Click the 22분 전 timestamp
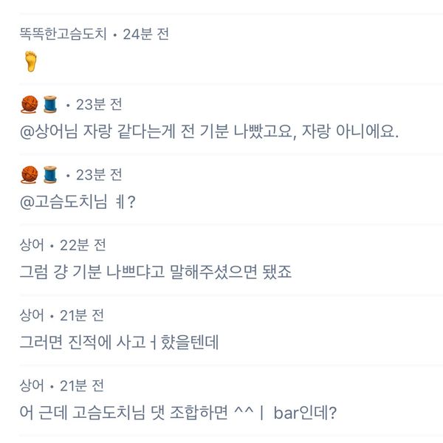 pos(82,244)
